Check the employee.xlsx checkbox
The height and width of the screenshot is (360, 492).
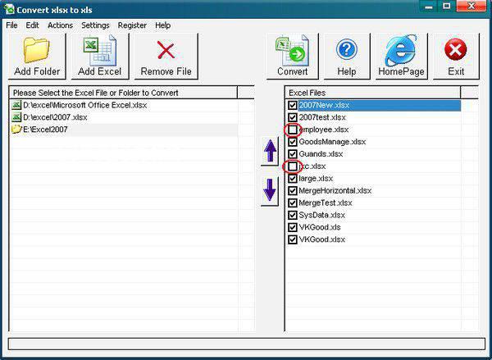(293, 130)
